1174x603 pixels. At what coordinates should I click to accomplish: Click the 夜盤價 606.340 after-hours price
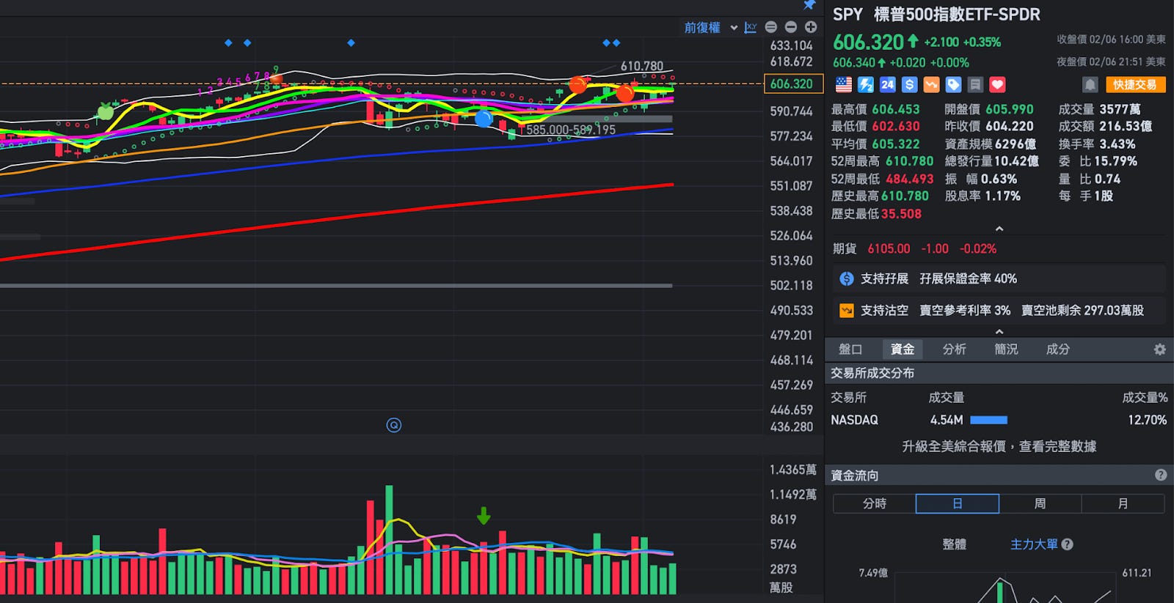click(x=853, y=63)
